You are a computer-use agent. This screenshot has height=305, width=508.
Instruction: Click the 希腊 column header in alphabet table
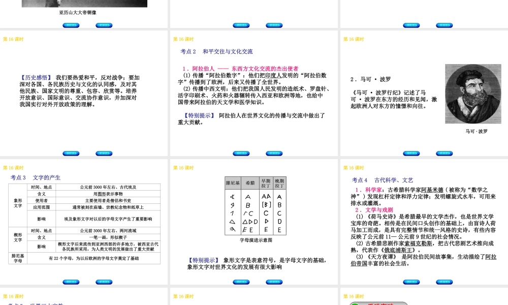(250, 183)
